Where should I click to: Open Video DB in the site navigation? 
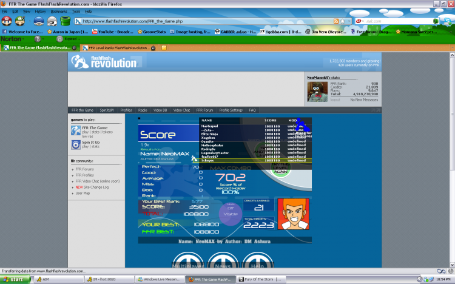tap(160, 110)
